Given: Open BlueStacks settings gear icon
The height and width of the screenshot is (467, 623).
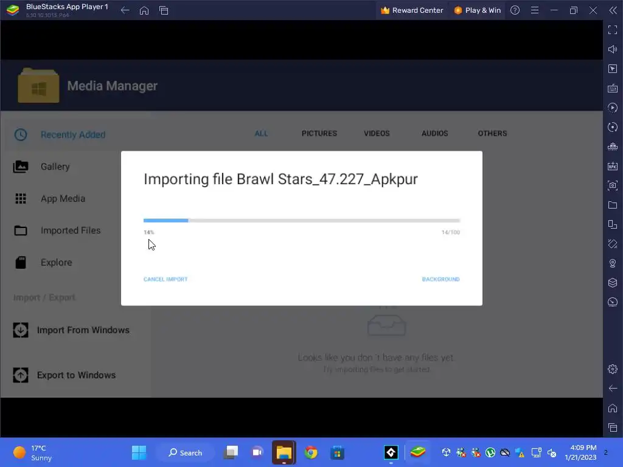Looking at the screenshot, I should pyautogui.click(x=613, y=369).
